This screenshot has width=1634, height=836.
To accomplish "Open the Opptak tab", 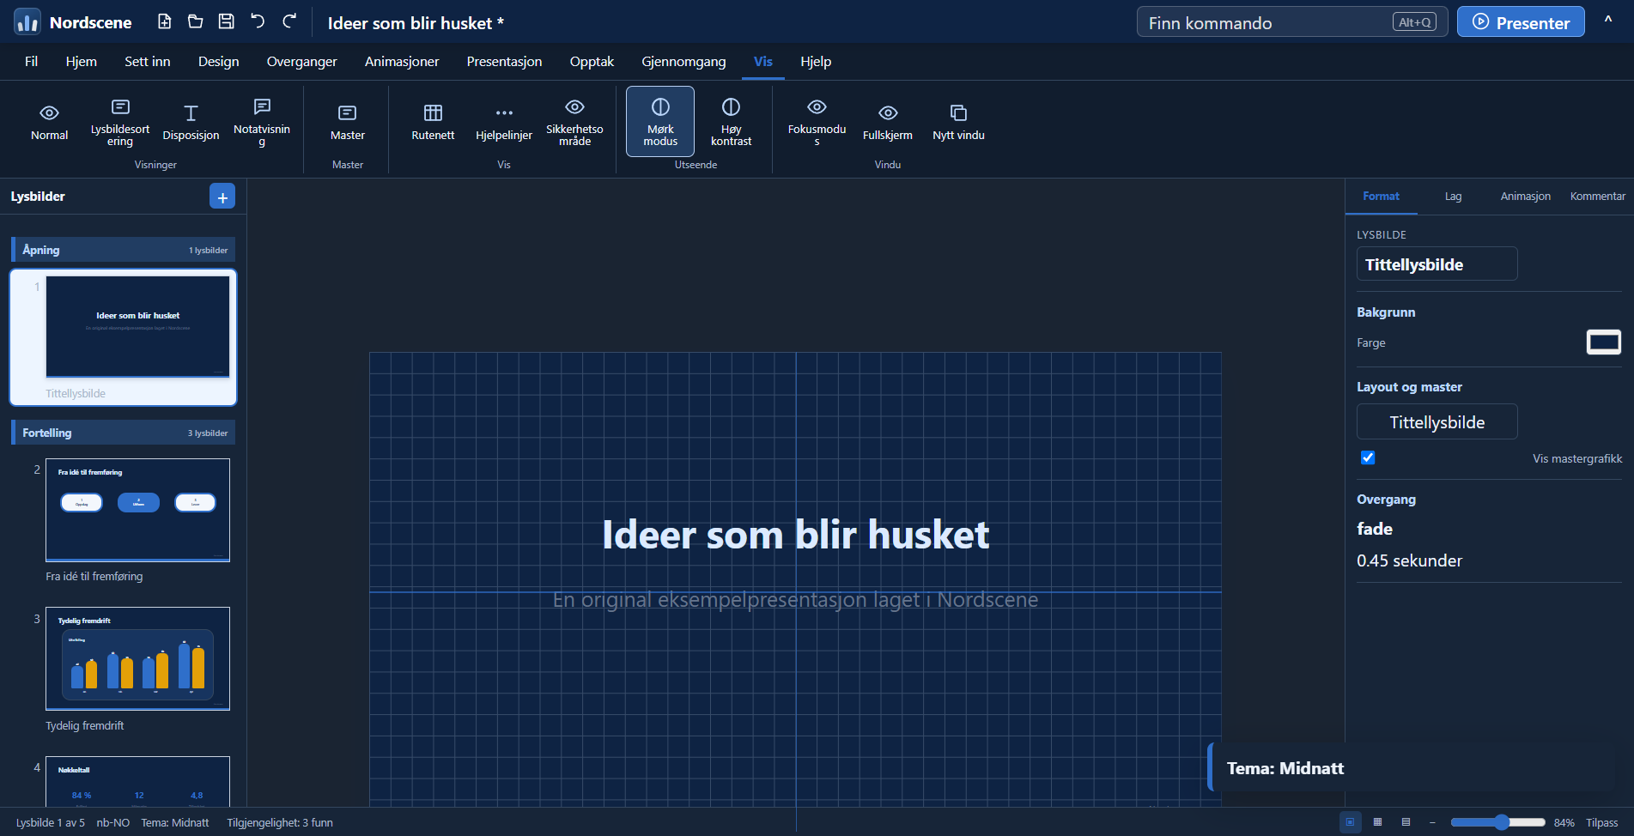I will 592,62.
